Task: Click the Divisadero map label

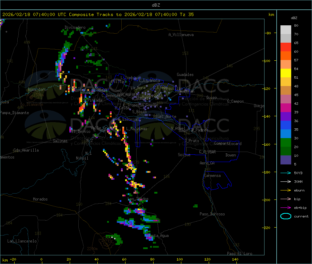Action: (x=75, y=27)
